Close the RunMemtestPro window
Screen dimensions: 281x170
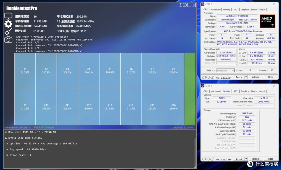click(194, 5)
